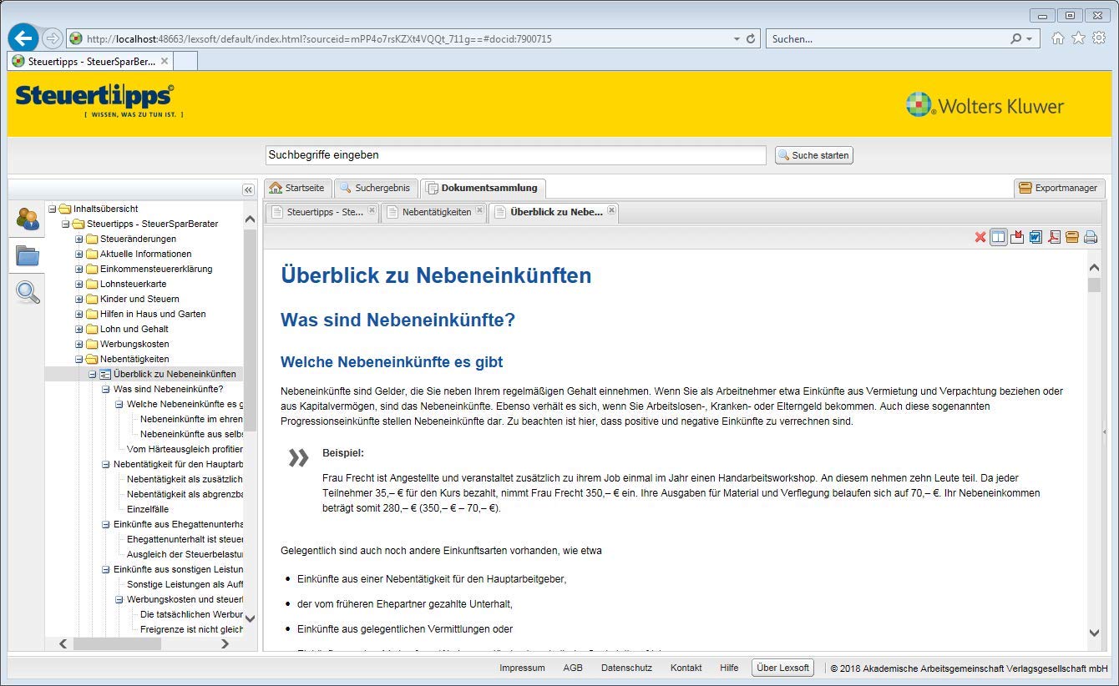
Task: Open 'Einzelfälle' tree entry
Action: [148, 509]
